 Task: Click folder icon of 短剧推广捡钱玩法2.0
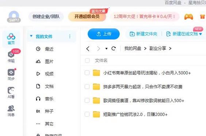[x=96, y=114]
